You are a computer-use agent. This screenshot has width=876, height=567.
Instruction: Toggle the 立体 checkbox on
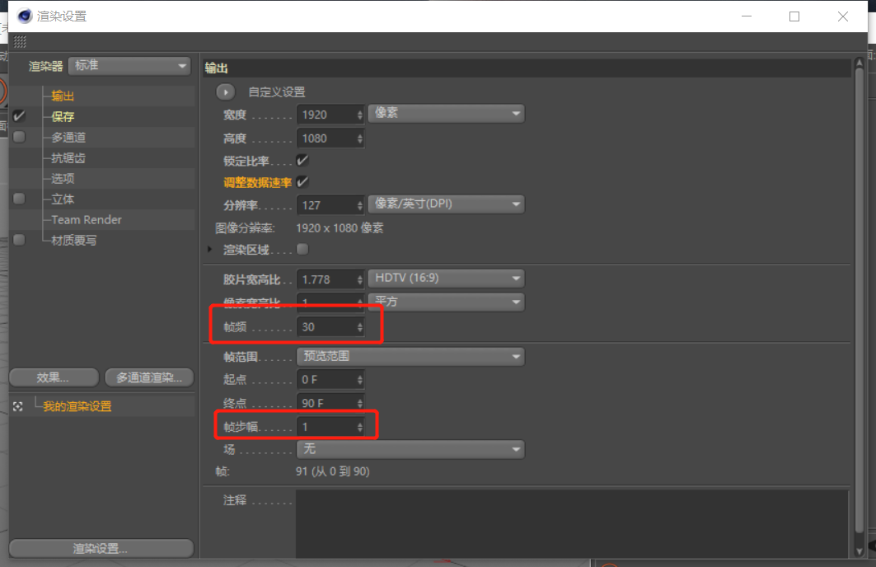(x=18, y=198)
